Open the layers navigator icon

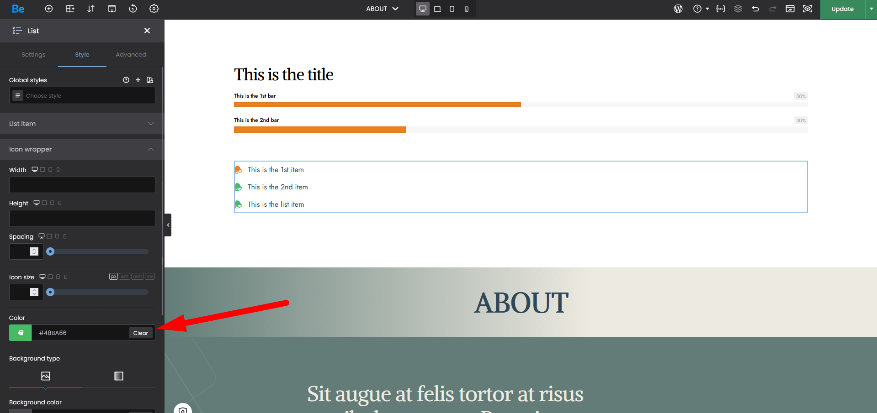(x=738, y=9)
